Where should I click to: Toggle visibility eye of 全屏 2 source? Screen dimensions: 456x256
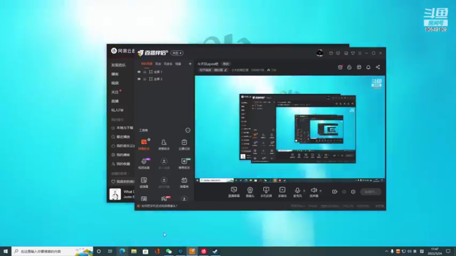139,79
